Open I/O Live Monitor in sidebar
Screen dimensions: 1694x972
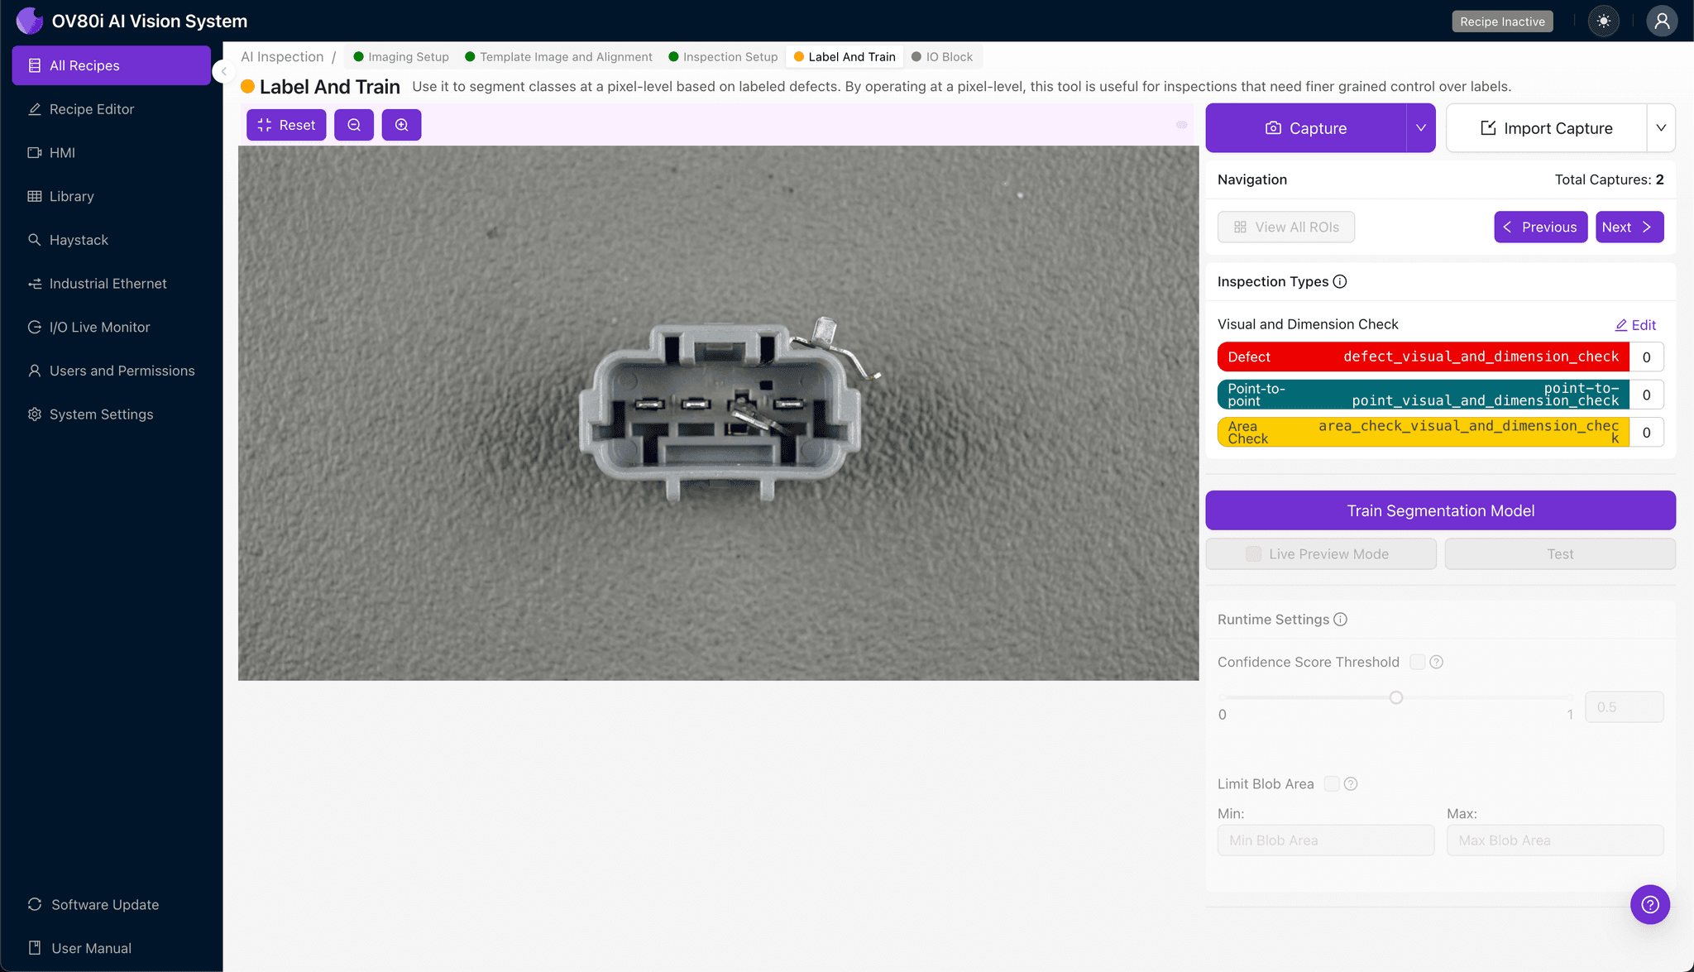point(99,327)
